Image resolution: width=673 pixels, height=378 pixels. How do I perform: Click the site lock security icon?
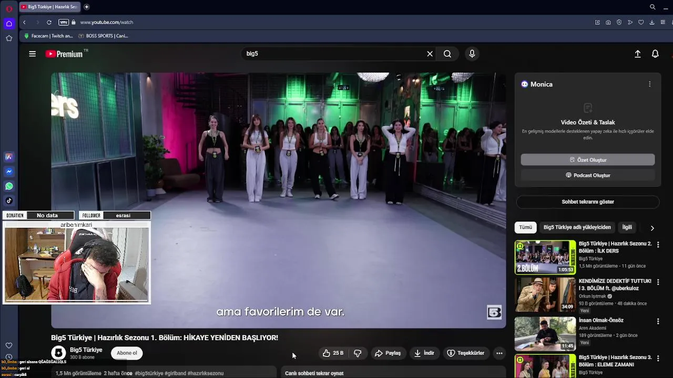click(74, 22)
